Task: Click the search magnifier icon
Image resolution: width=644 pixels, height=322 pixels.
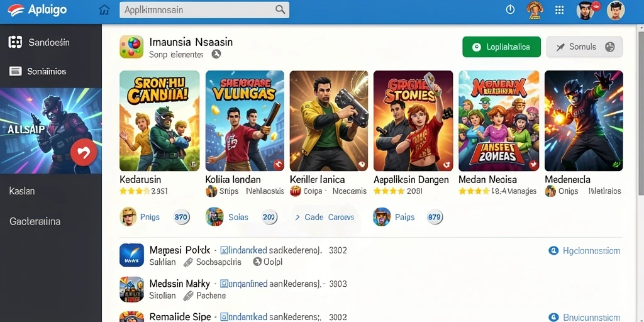Action: pos(280,9)
